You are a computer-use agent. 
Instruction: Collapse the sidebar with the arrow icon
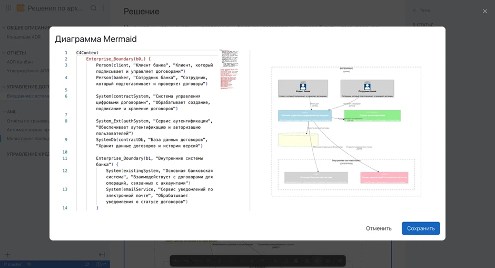102,254
